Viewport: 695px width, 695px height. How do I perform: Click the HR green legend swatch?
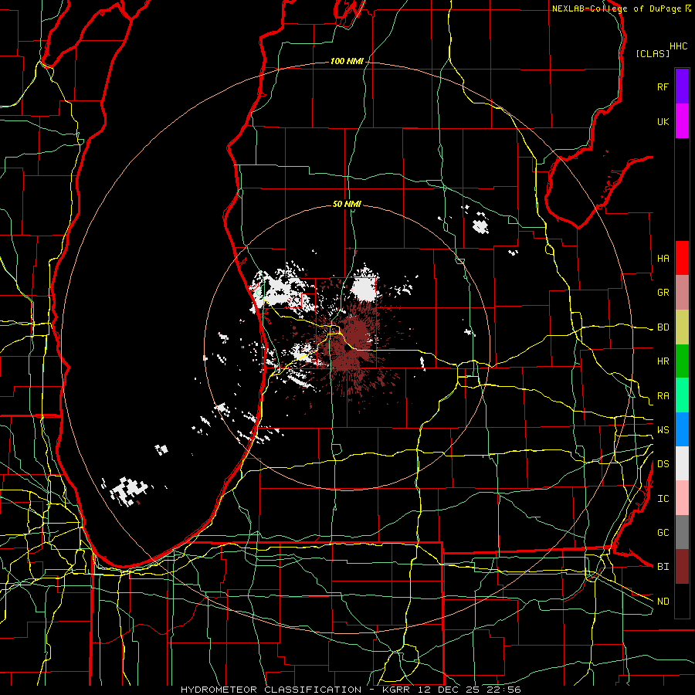pyautogui.click(x=682, y=361)
